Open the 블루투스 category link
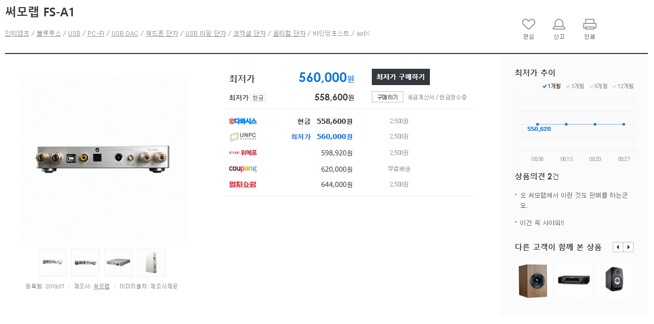The image size is (654, 324). [49, 34]
